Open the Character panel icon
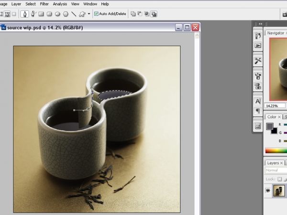Screen dimensions: 287x215 258,101
